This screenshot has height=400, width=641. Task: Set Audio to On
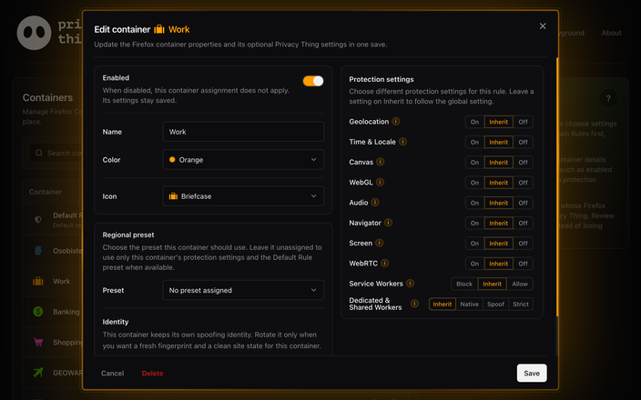[x=474, y=203]
